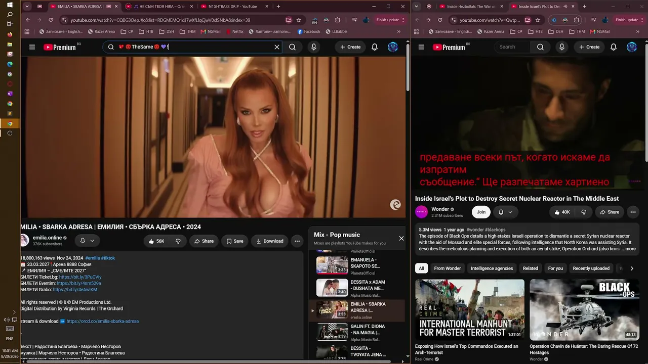Go back in left browser window
Image resolution: width=648 pixels, height=364 pixels.
(28, 20)
